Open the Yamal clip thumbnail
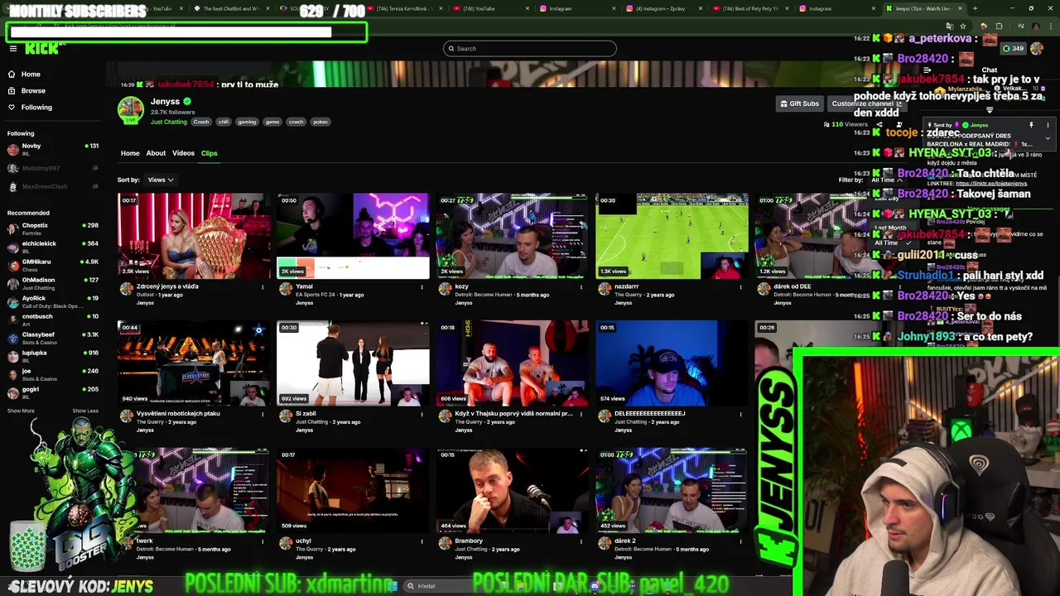 [353, 236]
